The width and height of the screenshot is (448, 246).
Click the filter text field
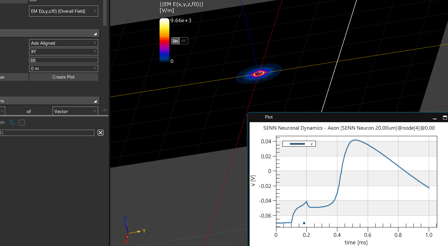47,133
